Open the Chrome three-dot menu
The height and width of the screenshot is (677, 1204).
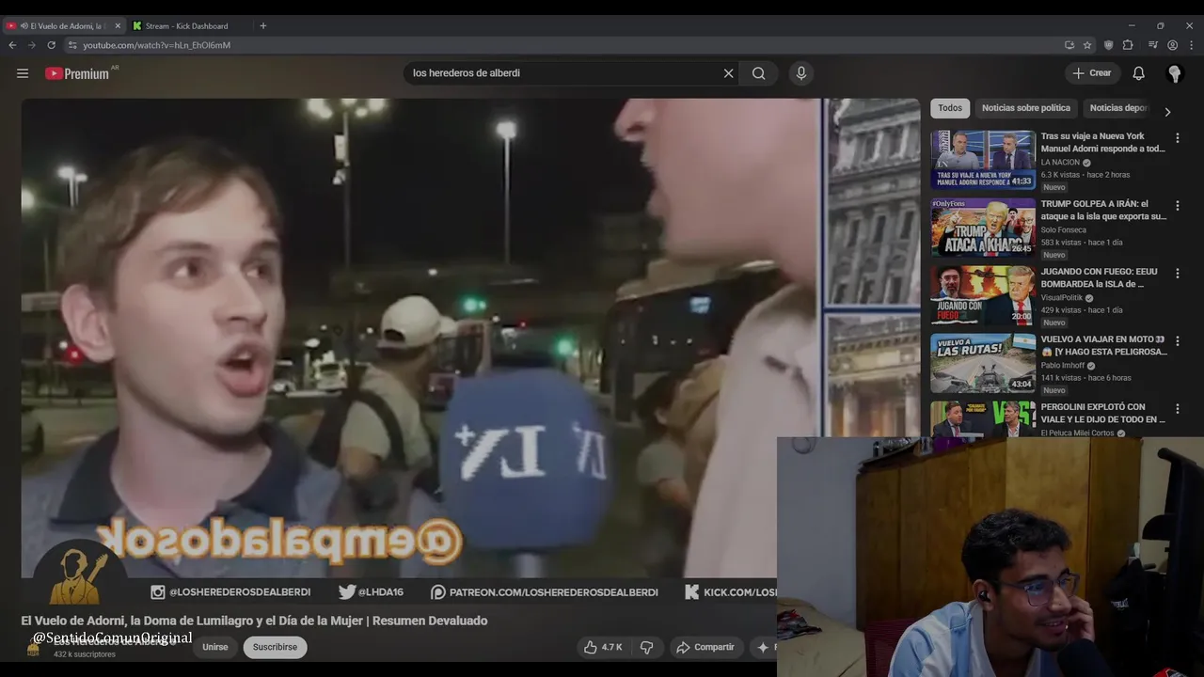point(1191,45)
